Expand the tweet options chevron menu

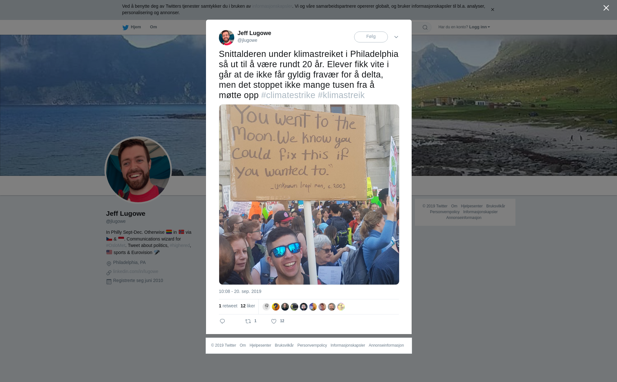click(x=396, y=37)
